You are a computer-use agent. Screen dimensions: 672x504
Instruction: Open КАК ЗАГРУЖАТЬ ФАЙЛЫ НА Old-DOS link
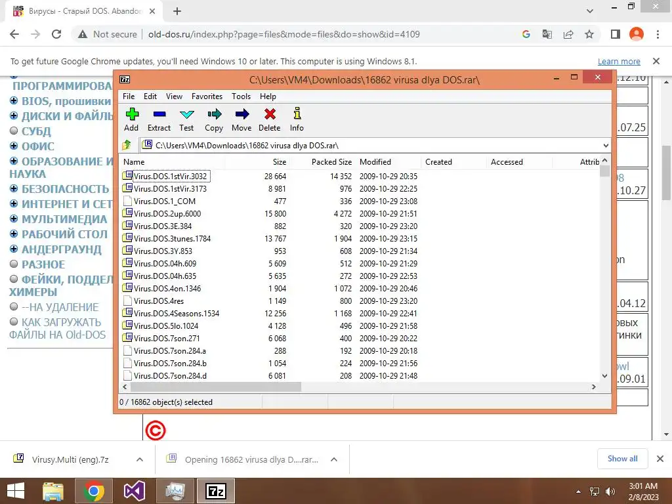(x=57, y=328)
